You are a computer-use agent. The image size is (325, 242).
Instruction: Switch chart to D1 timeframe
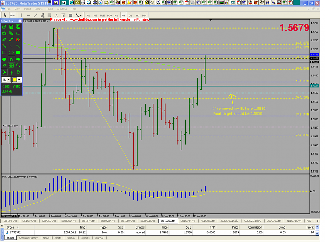[x=131, y=15]
